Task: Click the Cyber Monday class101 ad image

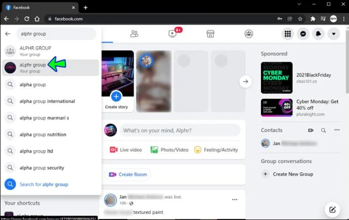Action: [x=277, y=78]
